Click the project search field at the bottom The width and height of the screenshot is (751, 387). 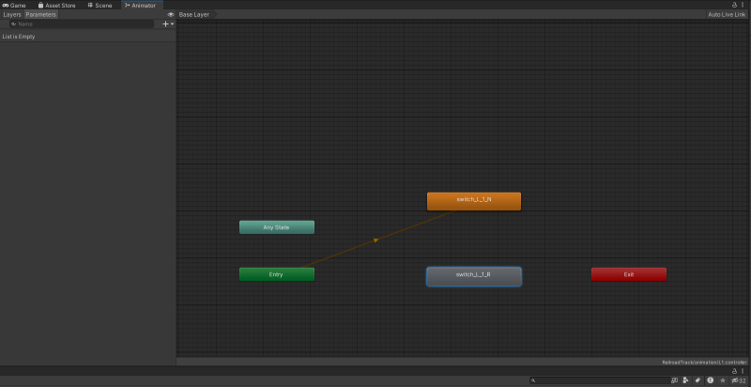coord(600,380)
